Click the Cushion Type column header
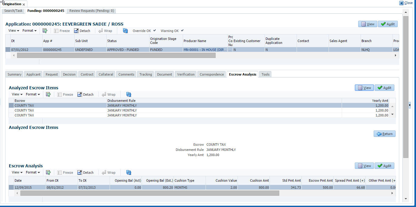This screenshot has height=207, width=416. click(189, 180)
